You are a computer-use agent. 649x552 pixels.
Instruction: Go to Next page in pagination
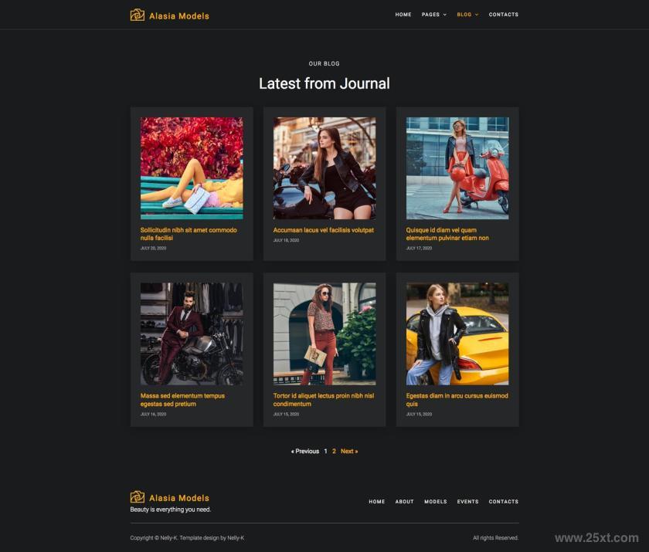click(349, 451)
